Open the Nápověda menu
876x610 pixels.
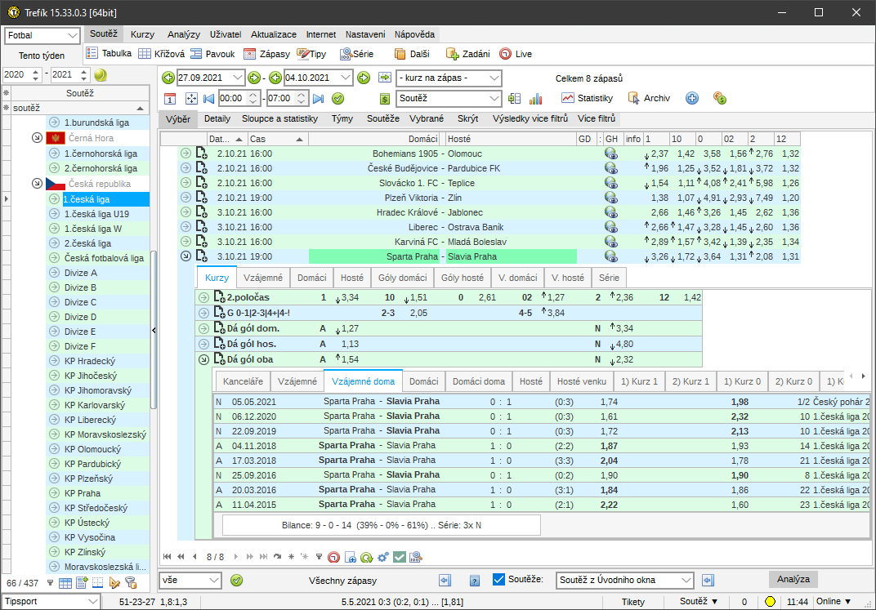[414, 34]
